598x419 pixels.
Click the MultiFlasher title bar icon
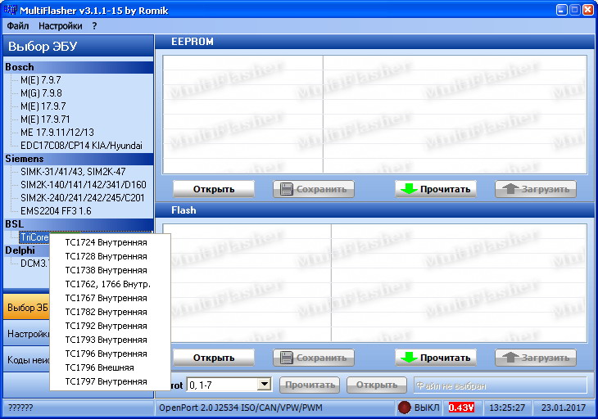pos(11,10)
